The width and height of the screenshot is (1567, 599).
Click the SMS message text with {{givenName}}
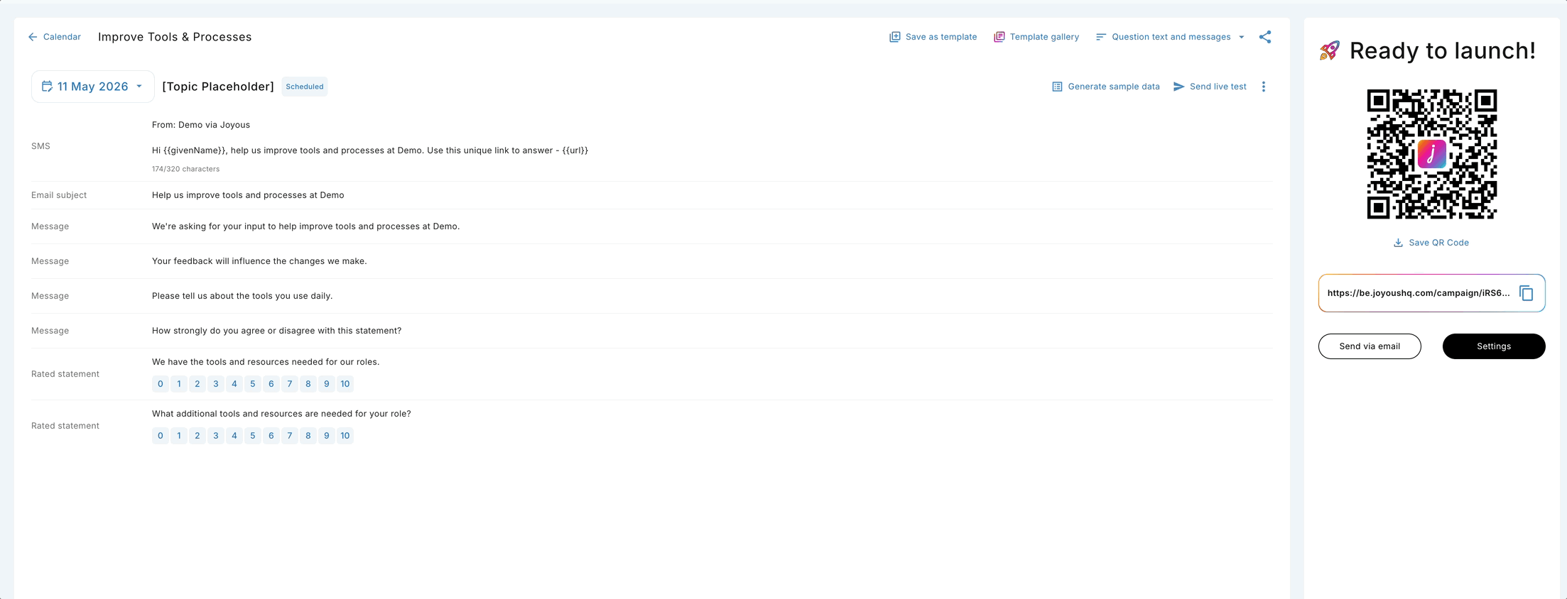click(370, 150)
